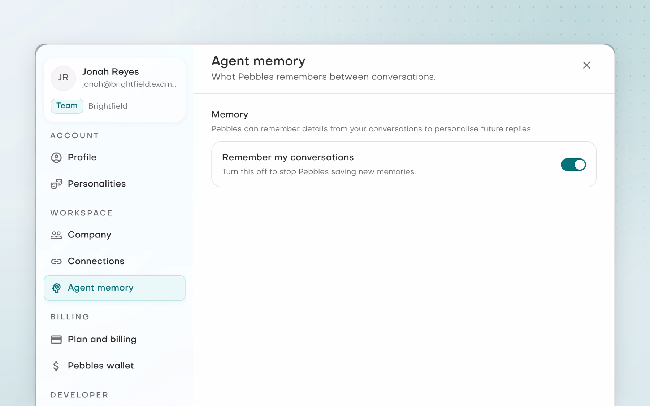Click the Brightfield workspace name
Image resolution: width=650 pixels, height=406 pixels.
point(108,106)
